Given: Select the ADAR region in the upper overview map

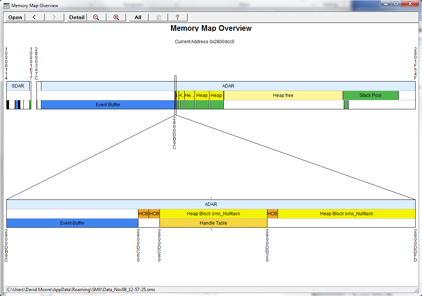Looking at the screenshot, I should (x=228, y=86).
